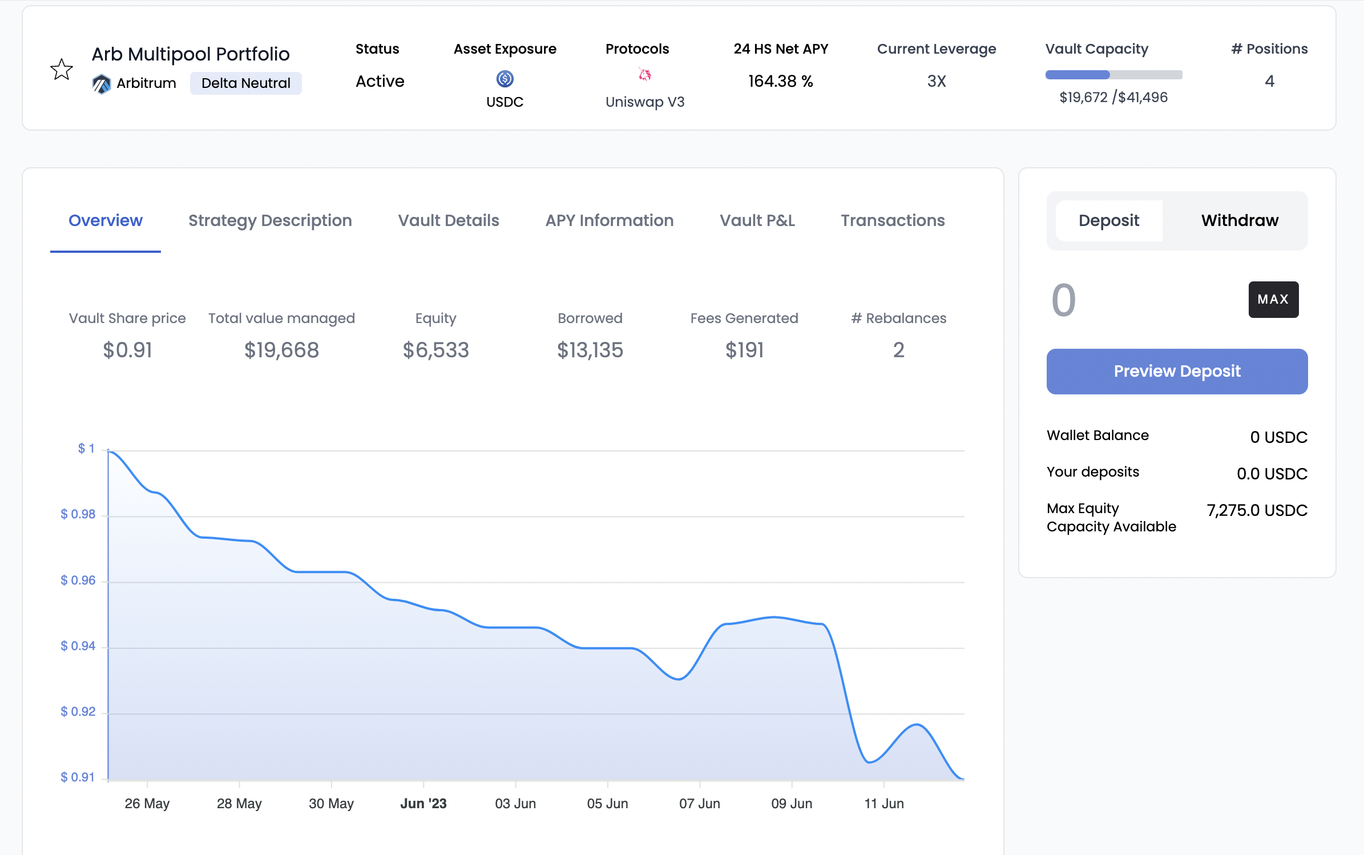The width and height of the screenshot is (1364, 855).
Task: Click the Vault Capacity progress bar
Action: point(1113,75)
